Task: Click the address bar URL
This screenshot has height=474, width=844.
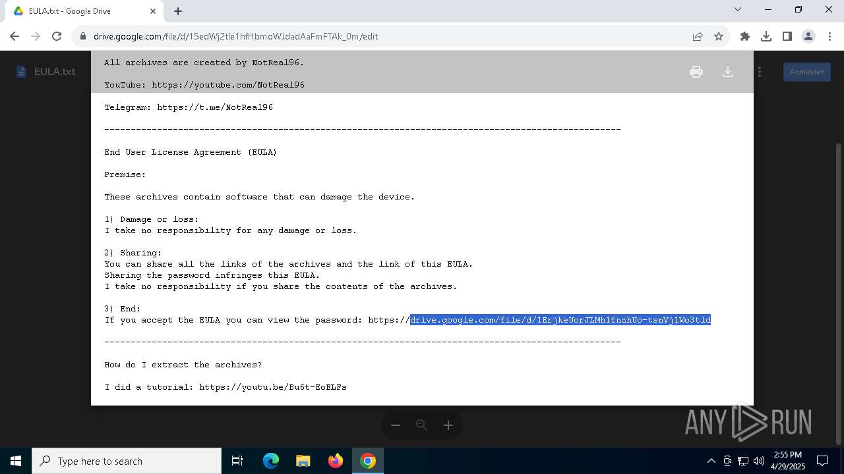Action: tap(235, 36)
